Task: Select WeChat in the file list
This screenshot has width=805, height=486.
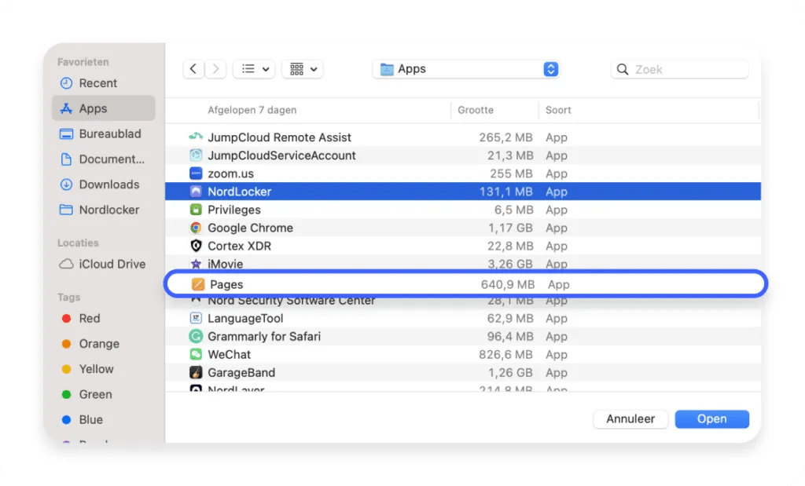Action: point(463,354)
